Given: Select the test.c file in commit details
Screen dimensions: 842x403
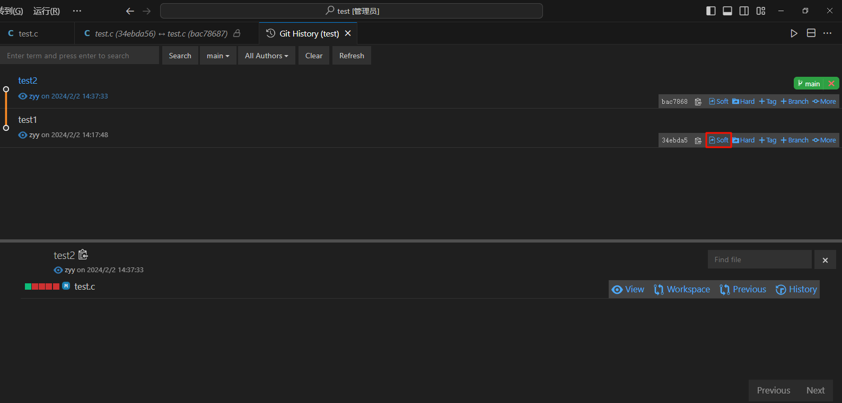Looking at the screenshot, I should point(85,286).
